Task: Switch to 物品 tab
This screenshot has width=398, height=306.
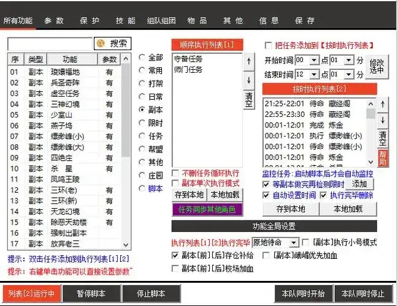Action: pyautogui.click(x=197, y=21)
